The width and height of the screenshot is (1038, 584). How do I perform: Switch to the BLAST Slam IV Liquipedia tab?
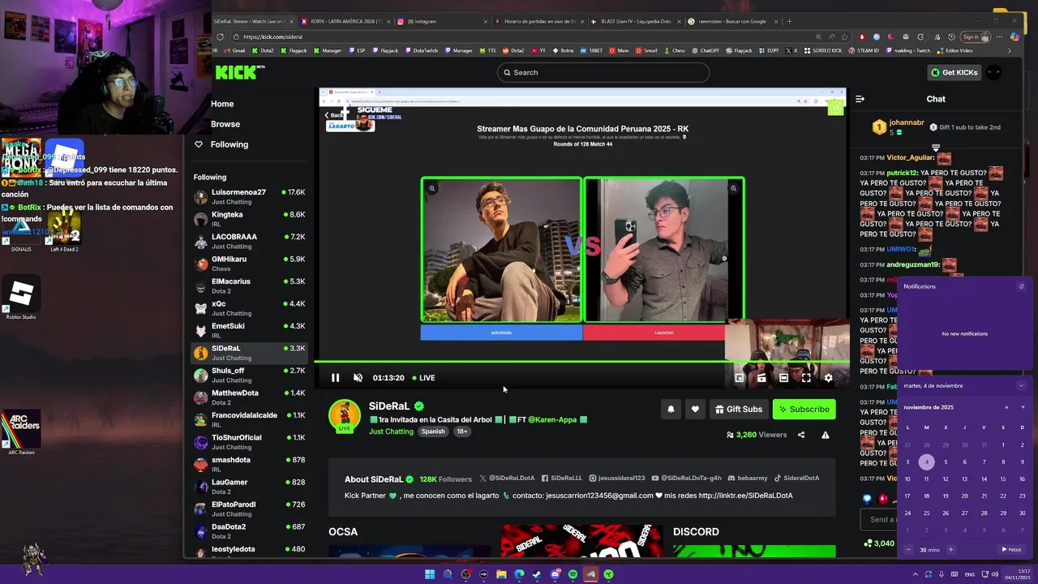tap(636, 21)
